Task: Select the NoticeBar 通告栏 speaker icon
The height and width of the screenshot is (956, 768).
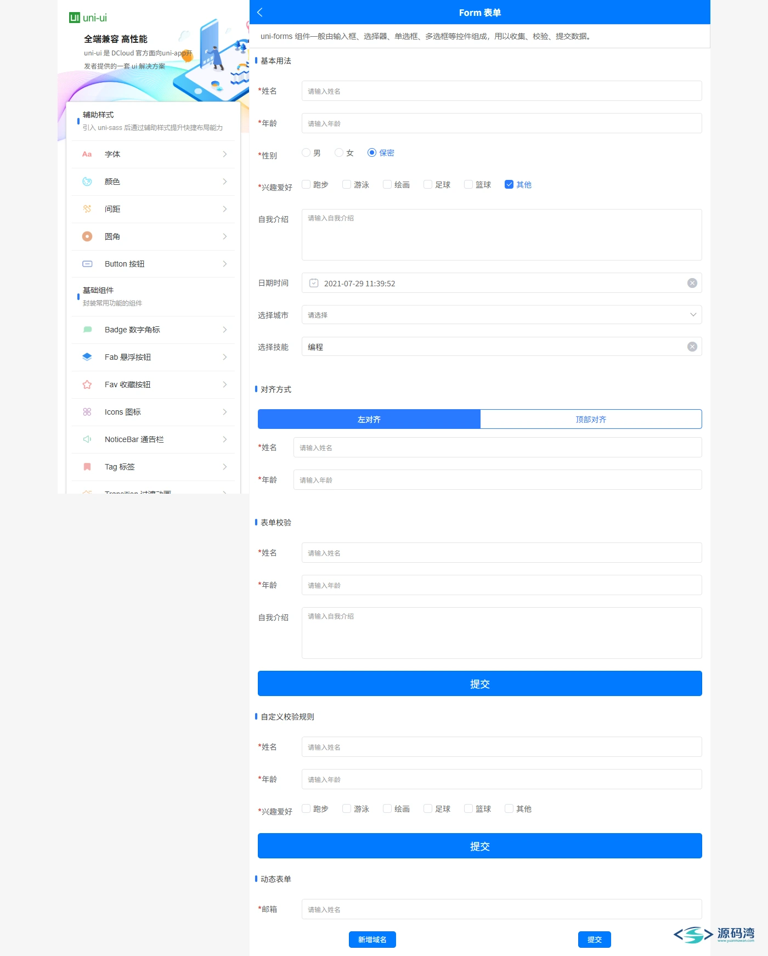Action: 87,439
